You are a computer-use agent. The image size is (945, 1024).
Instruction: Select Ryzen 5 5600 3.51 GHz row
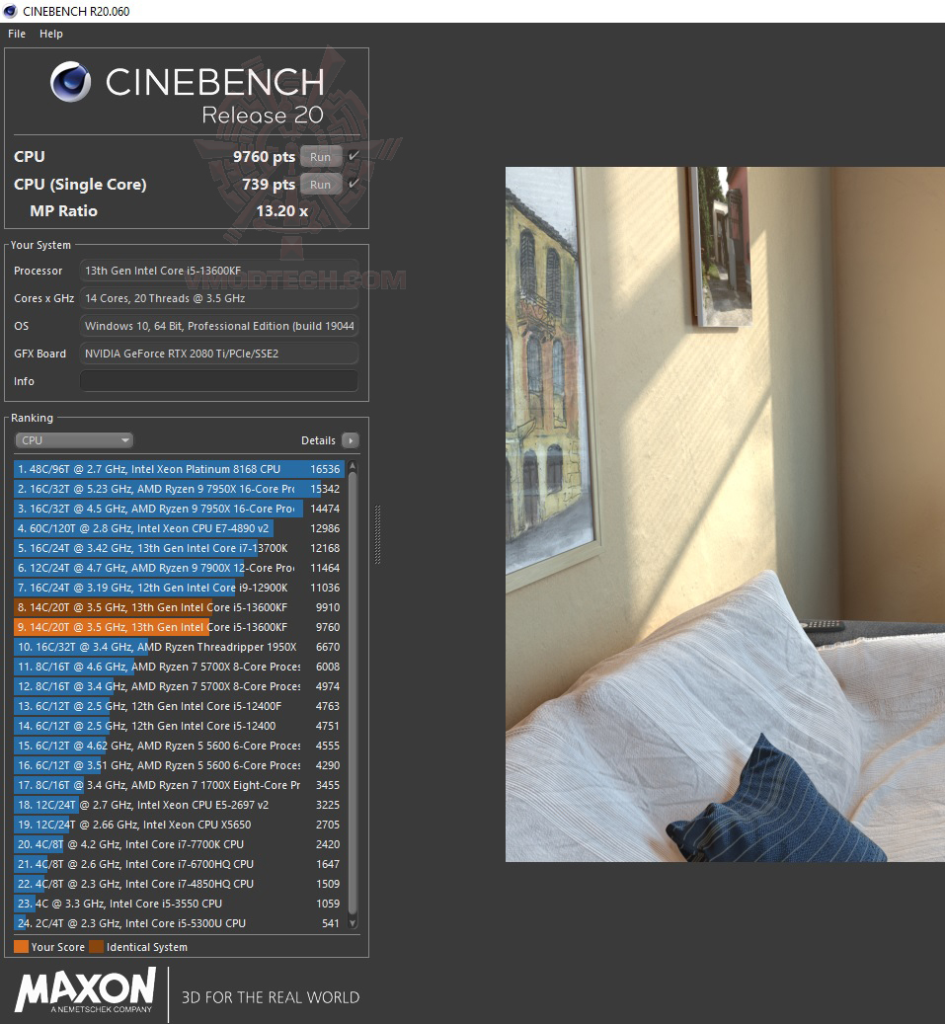point(179,765)
